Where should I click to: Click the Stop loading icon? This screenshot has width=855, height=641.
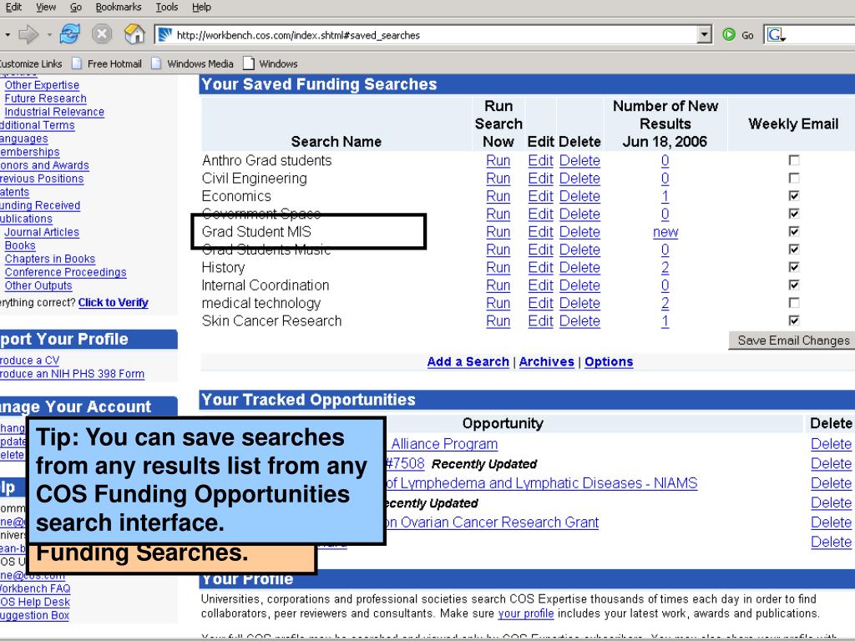pos(101,34)
